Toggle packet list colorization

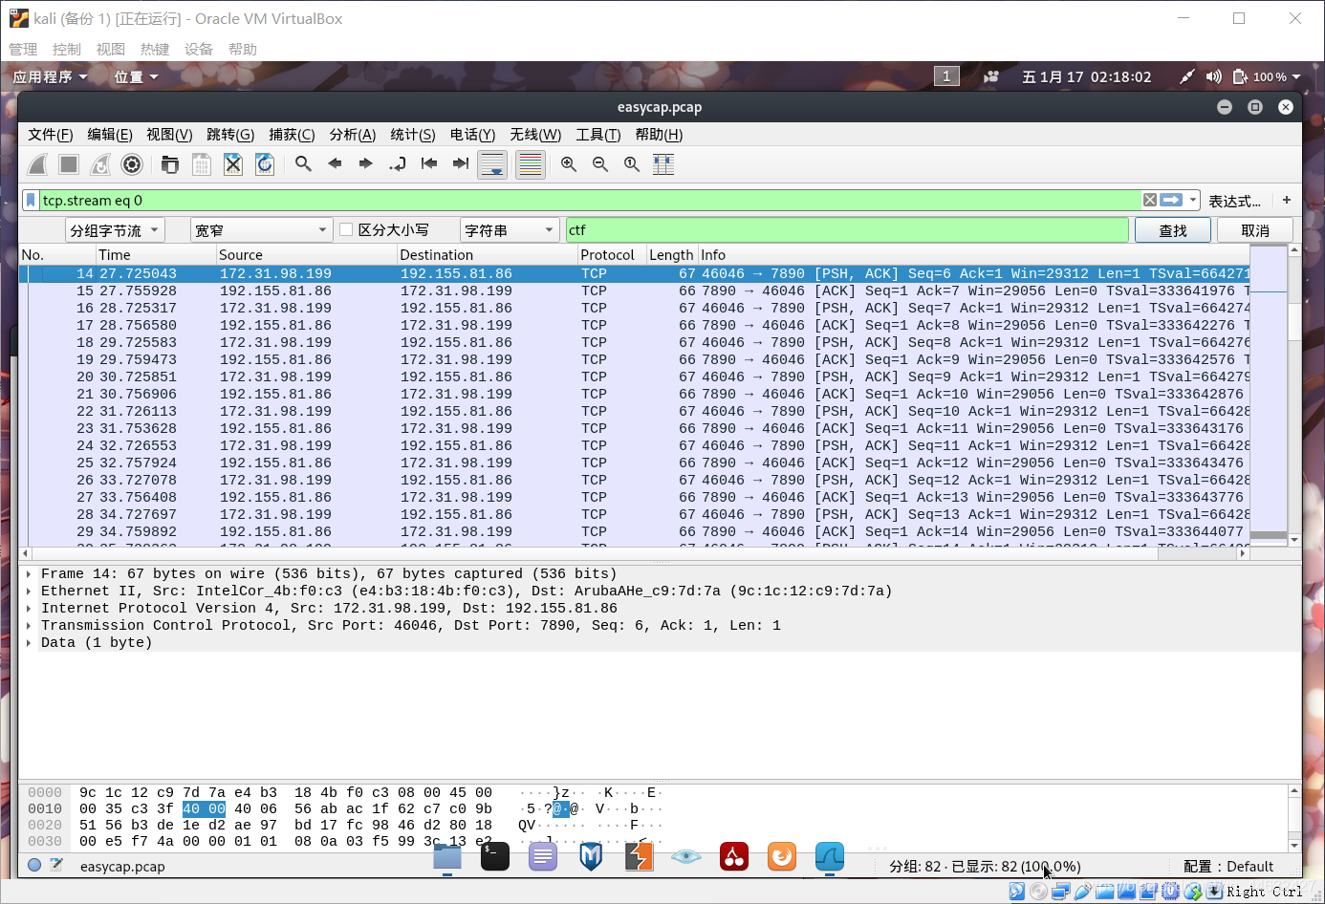coord(530,164)
